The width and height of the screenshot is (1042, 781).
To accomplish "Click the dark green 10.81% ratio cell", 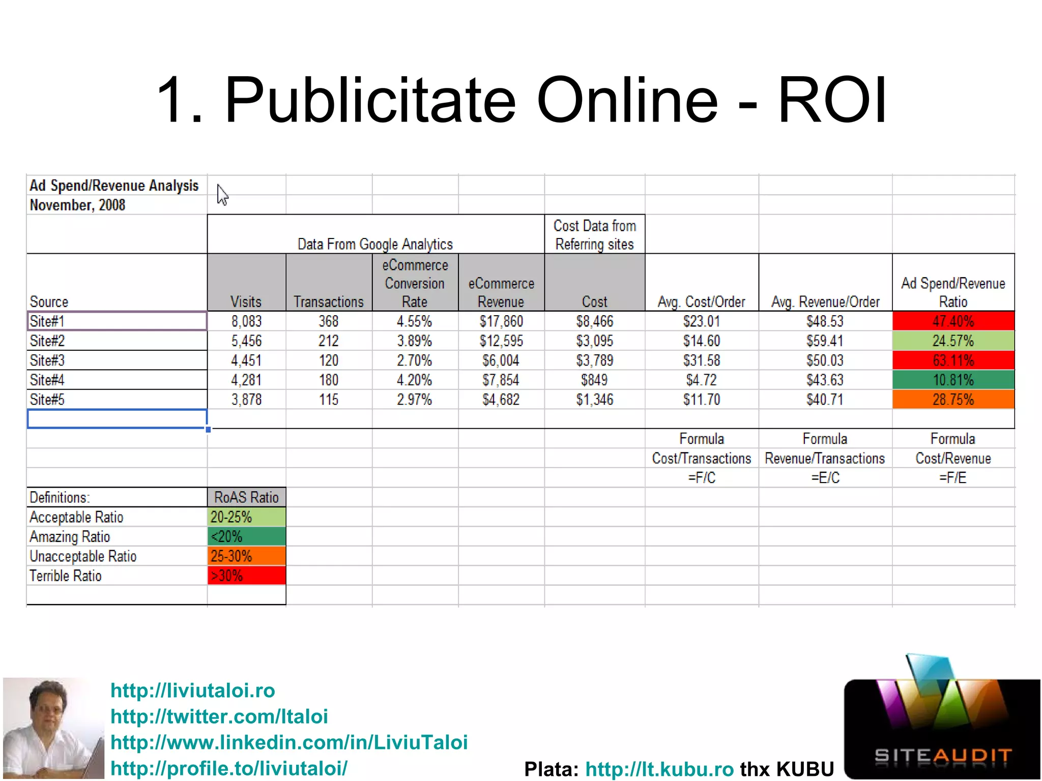I will pos(953,380).
